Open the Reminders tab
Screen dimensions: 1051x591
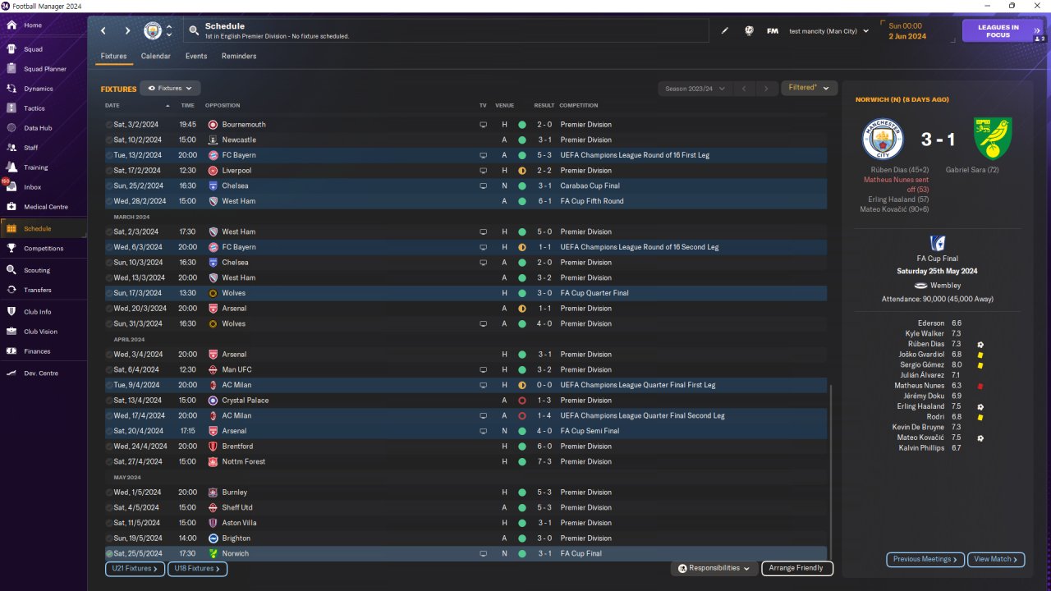point(239,56)
